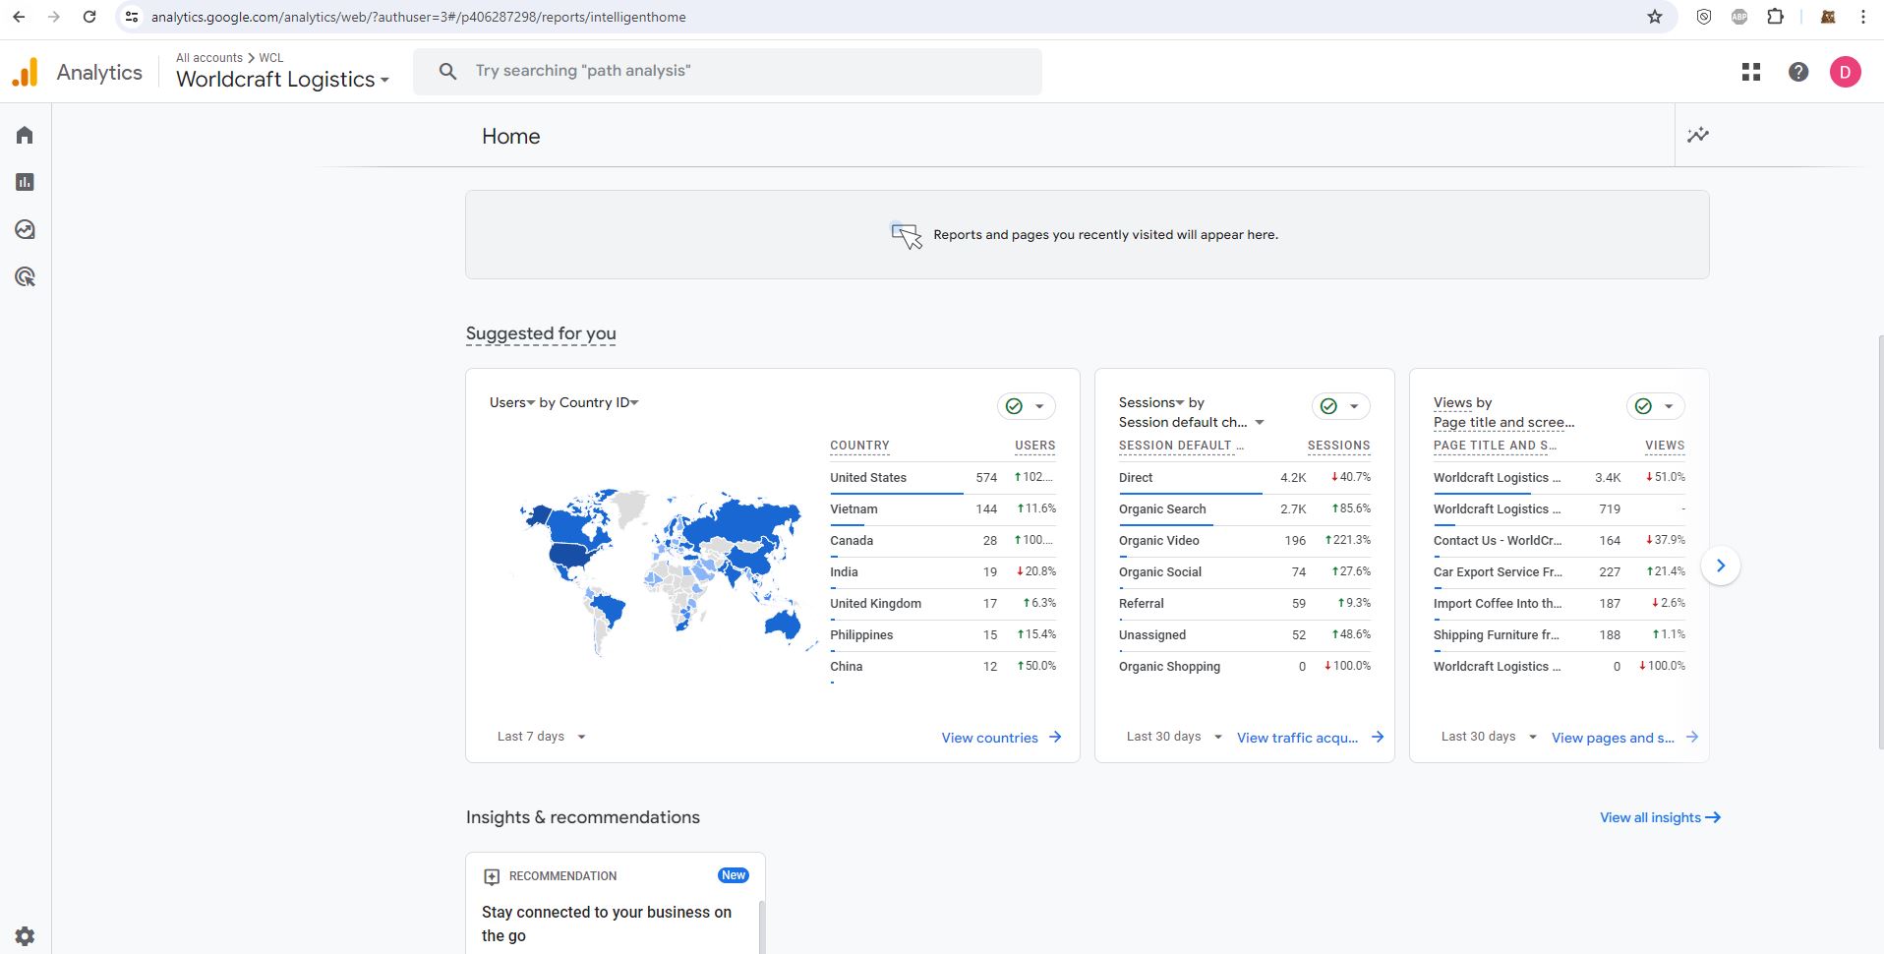Click Referral sessions row
Viewport: 1884px width, 954px height.
1244,604
